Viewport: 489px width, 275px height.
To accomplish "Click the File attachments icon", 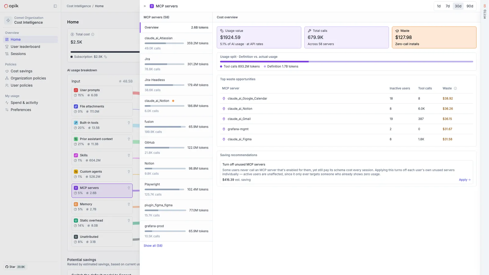I will 76,106.
